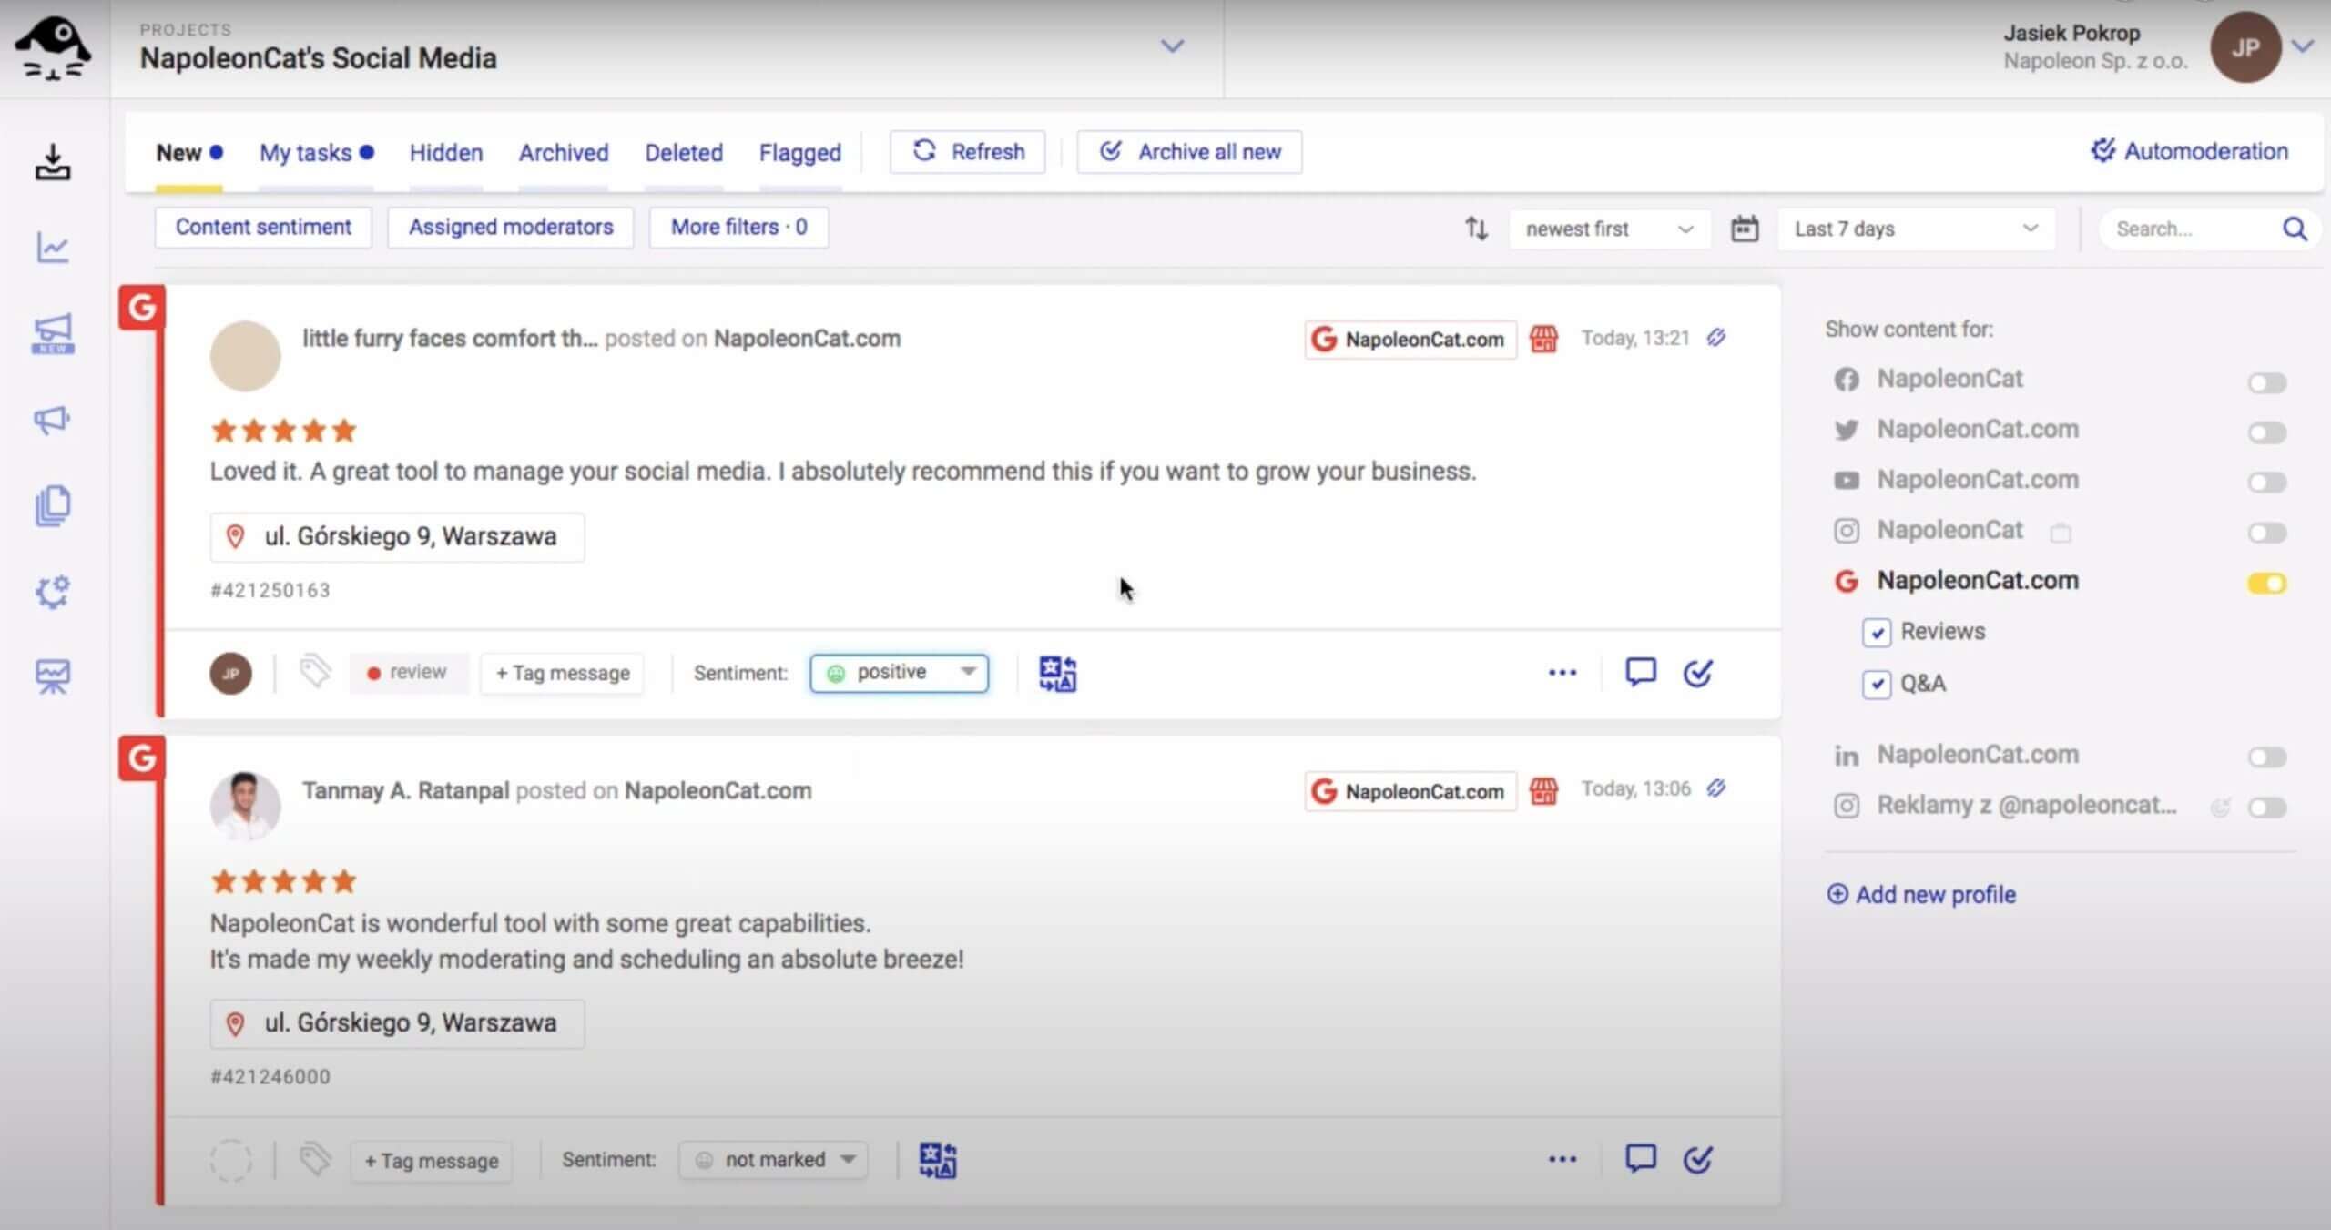Viewport: 2331px width, 1230px height.
Task: Translate the Tanmay A. Ratanpal review
Action: click(937, 1160)
